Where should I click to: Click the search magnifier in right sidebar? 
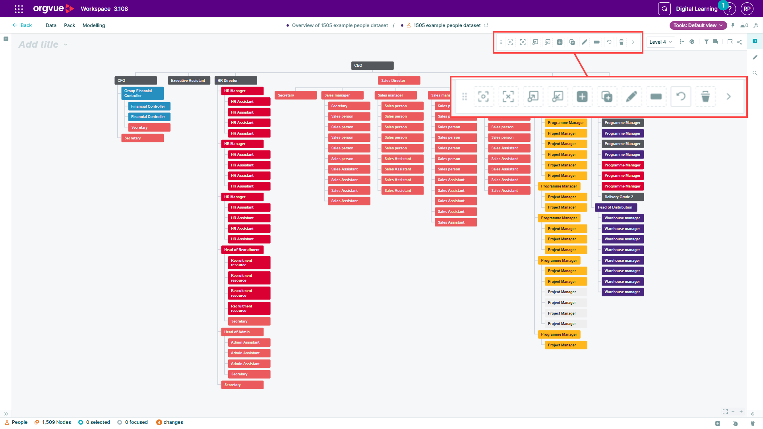coord(755,73)
